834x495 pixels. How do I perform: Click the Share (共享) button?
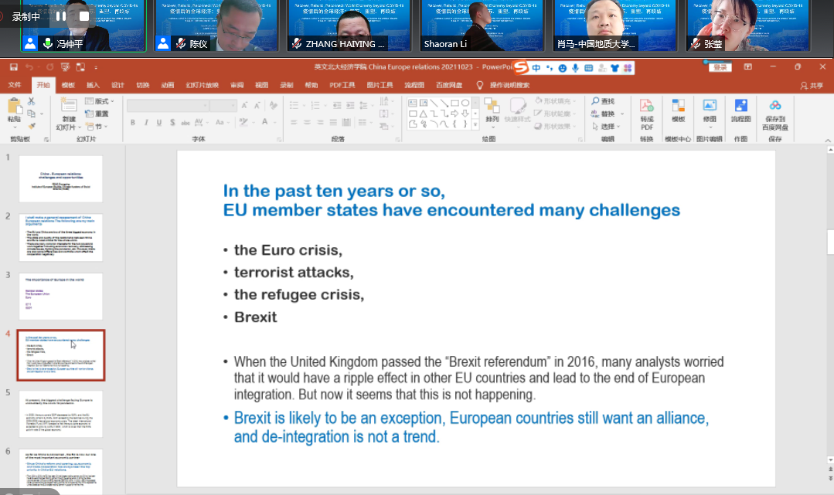812,85
